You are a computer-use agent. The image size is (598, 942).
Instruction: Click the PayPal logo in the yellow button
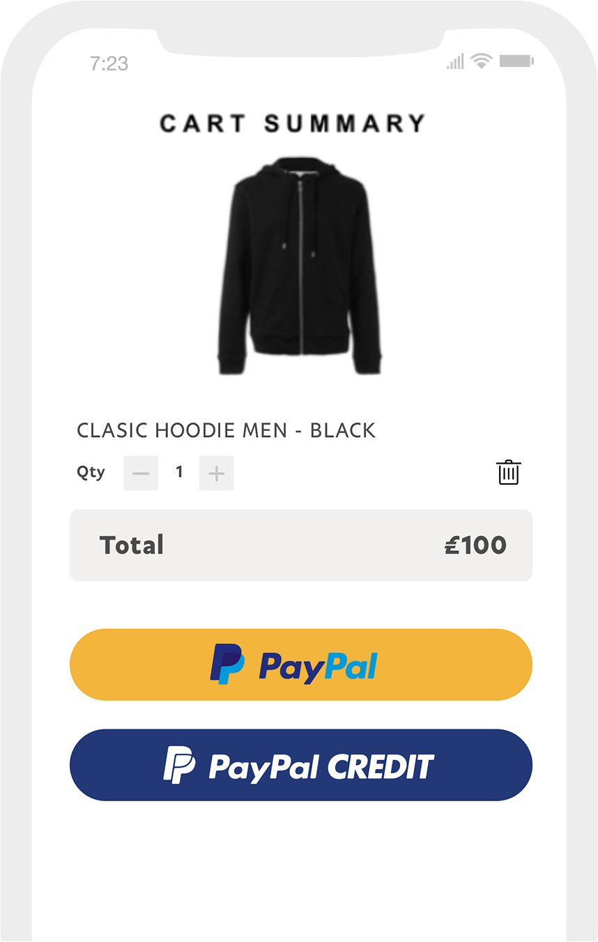[x=227, y=664]
